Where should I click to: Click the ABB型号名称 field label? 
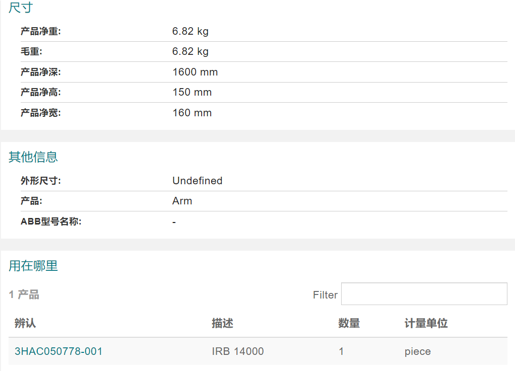(x=51, y=221)
